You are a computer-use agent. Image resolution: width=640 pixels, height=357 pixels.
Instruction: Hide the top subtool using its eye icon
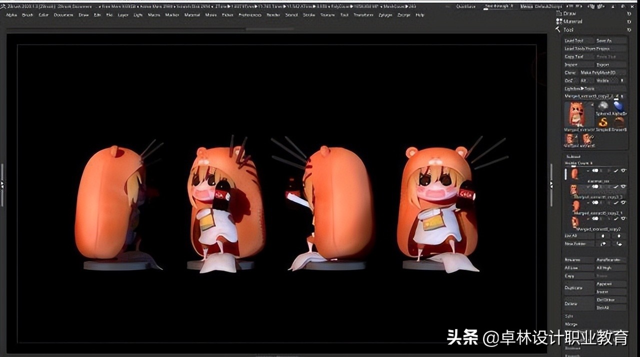click(623, 170)
